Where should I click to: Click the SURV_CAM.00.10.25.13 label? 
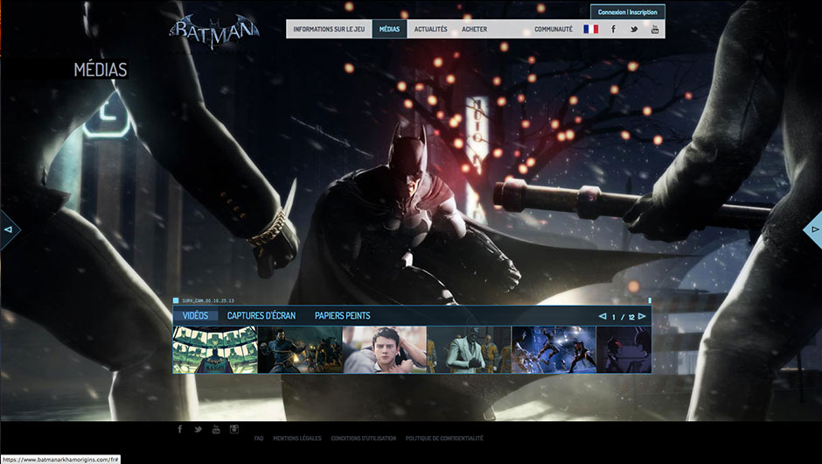(208, 301)
